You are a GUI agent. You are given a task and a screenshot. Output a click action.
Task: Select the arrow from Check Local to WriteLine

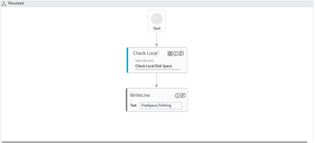[x=157, y=80]
